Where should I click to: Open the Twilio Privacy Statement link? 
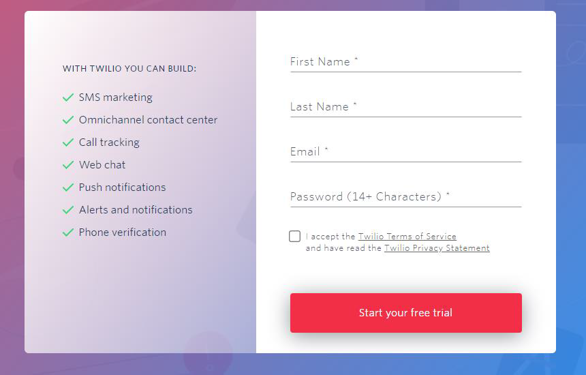[437, 248]
